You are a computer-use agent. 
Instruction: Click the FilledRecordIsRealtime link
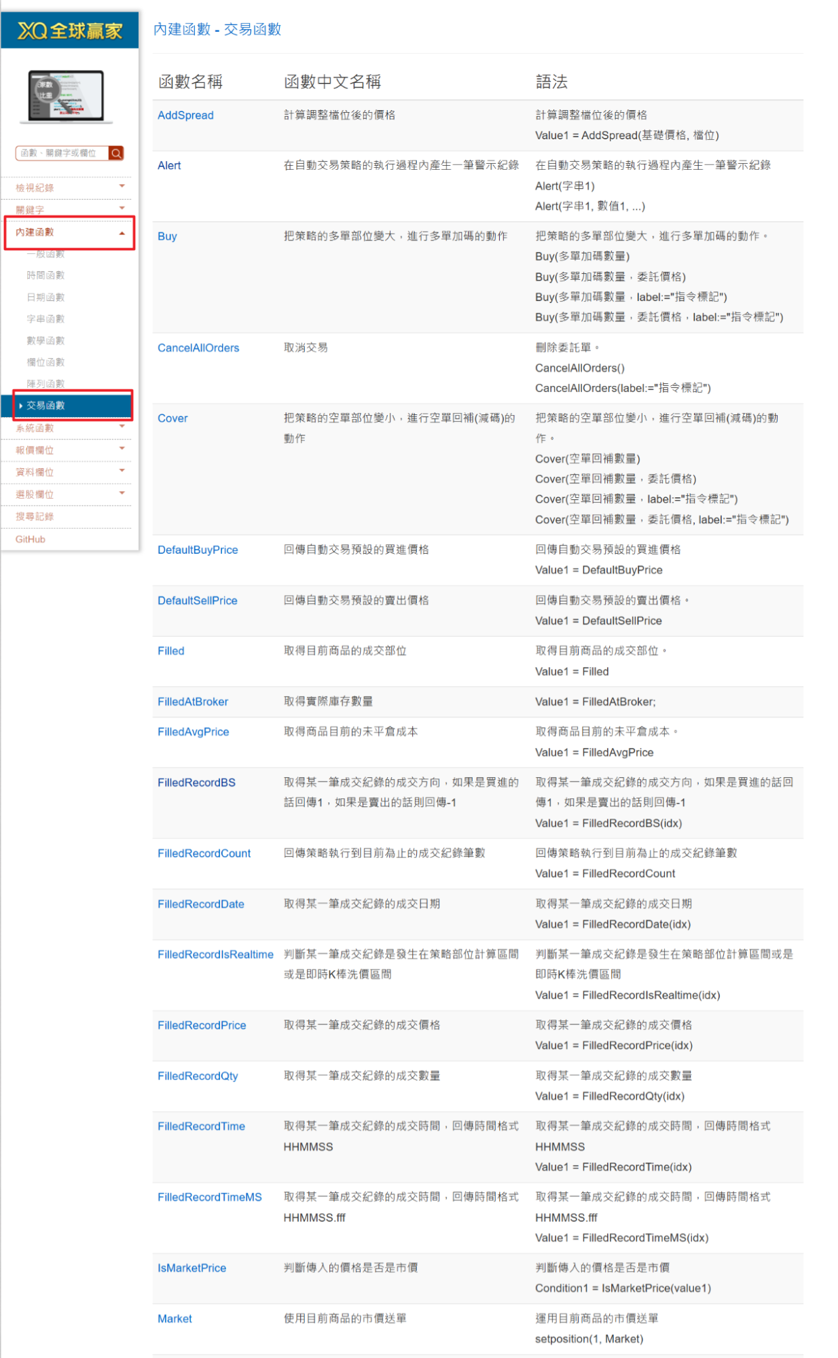pos(215,954)
